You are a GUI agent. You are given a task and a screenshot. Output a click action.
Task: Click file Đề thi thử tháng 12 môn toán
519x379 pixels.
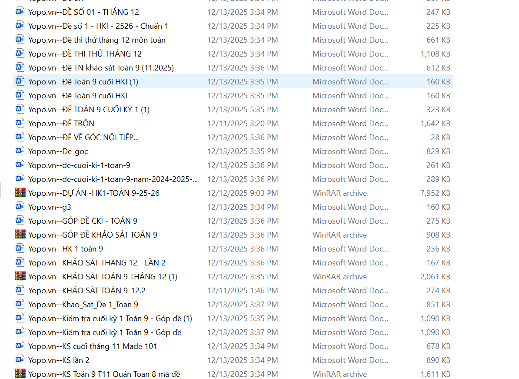click(x=96, y=40)
